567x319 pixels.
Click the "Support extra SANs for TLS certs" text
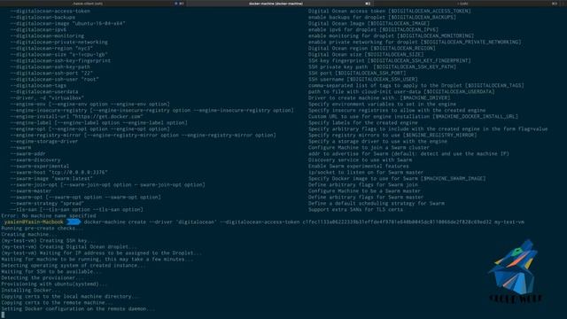click(355, 209)
